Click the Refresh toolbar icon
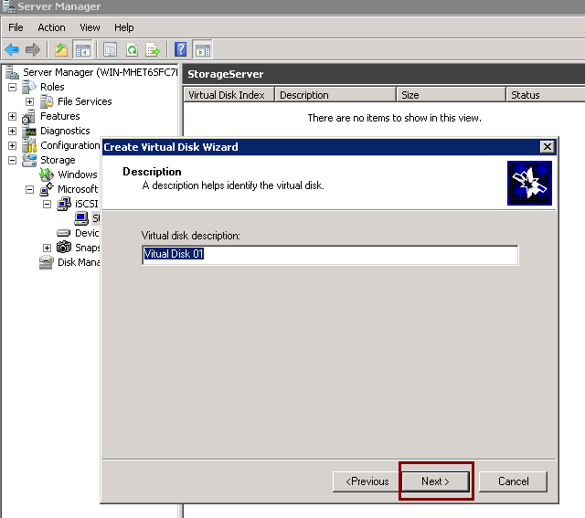The height and width of the screenshot is (518, 585). coord(132,49)
